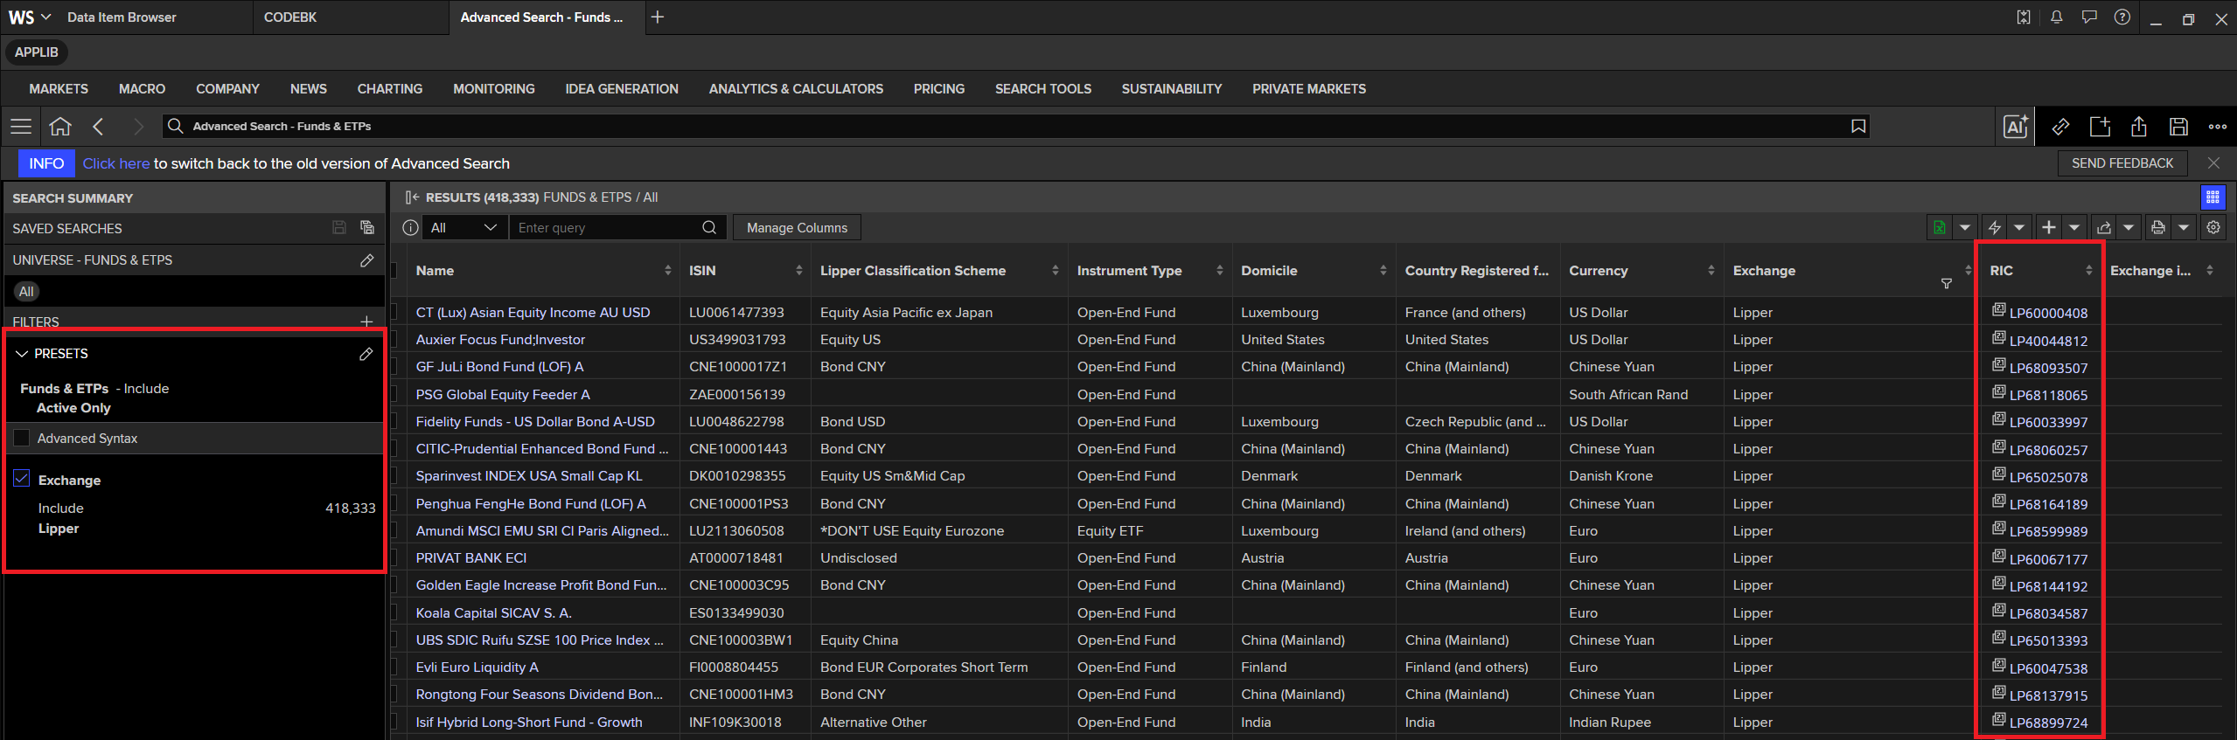The image size is (2237, 740).
Task: Tick the checkbox for PSG Global Equity Feeder A
Action: tap(395, 394)
